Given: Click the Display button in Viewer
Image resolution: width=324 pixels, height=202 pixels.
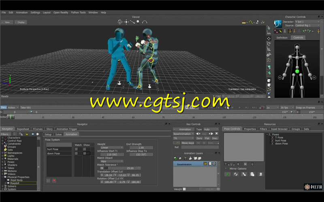Looking at the screenshot, I should pyautogui.click(x=21, y=22).
